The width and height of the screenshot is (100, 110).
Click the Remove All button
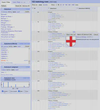point(26,6)
